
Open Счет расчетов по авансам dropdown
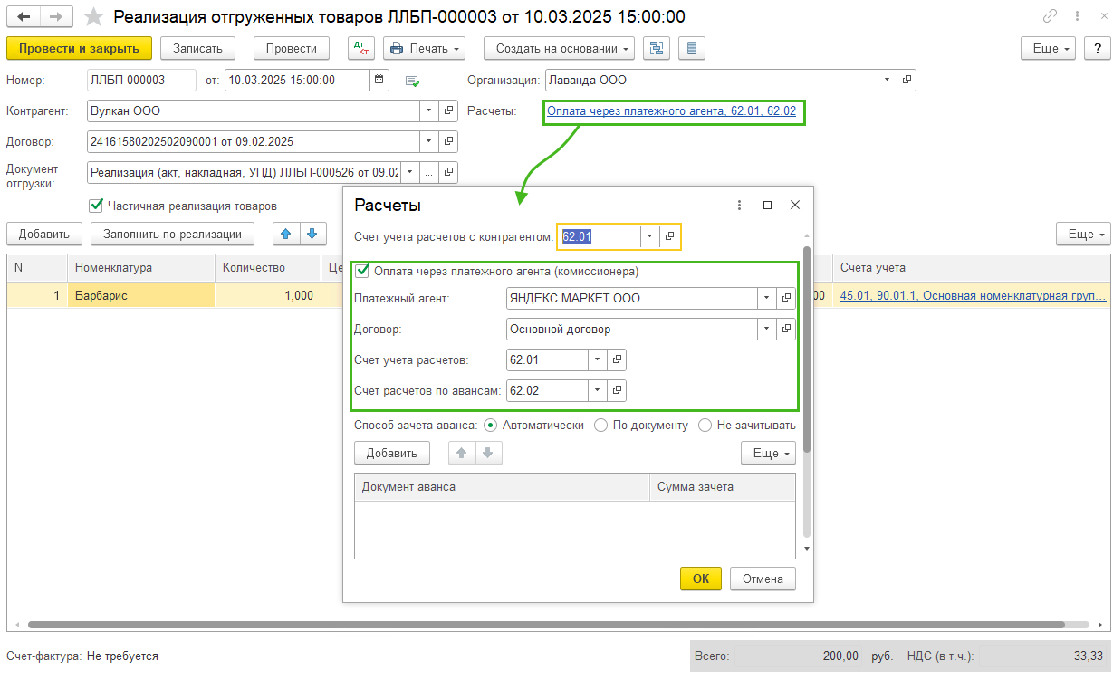click(x=597, y=391)
